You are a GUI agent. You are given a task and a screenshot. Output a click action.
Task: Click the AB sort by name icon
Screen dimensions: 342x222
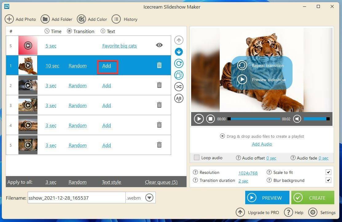click(x=179, y=99)
